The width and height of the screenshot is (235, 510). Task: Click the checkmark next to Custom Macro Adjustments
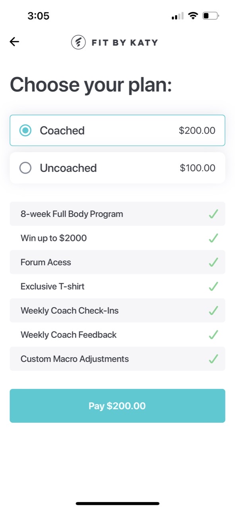[213, 359]
